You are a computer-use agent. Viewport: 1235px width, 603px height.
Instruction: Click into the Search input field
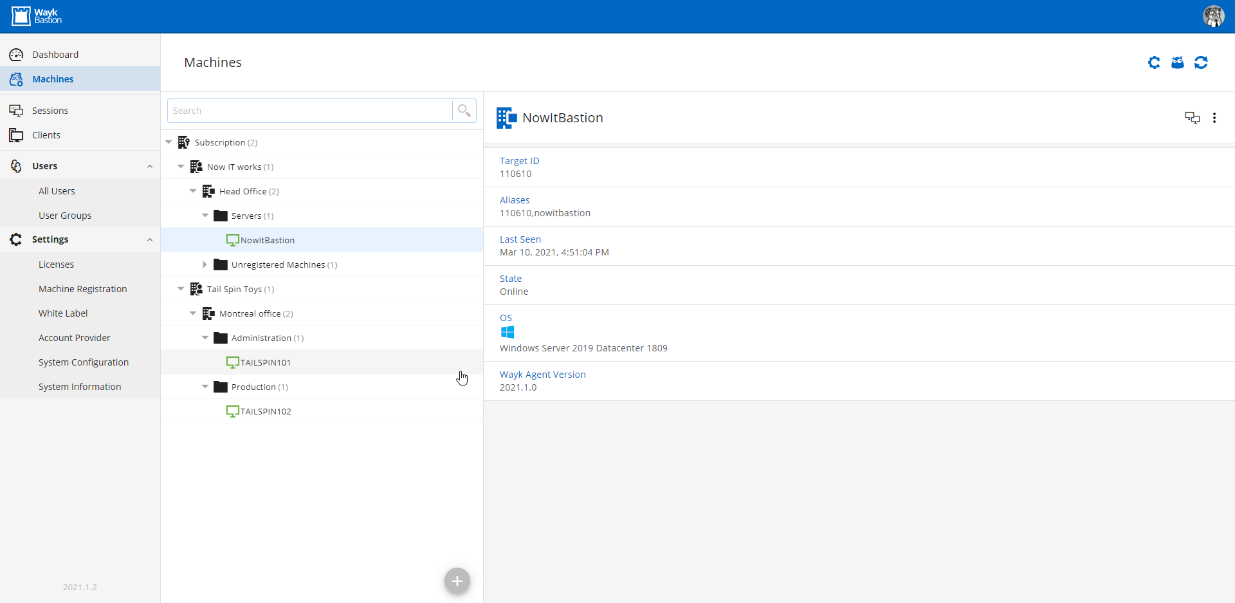(310, 111)
